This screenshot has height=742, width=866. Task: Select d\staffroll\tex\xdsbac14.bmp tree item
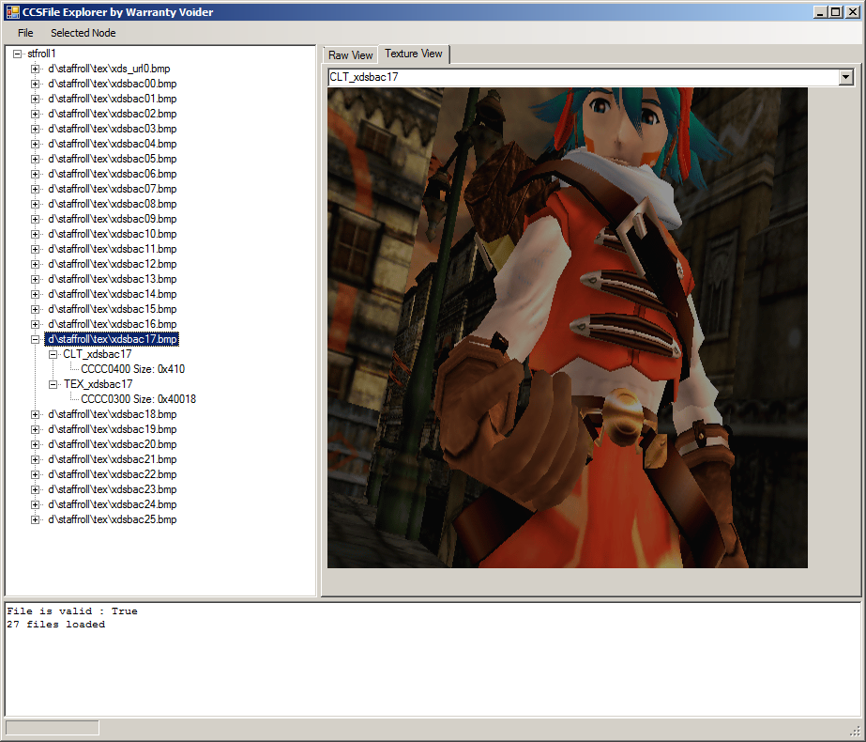112,294
